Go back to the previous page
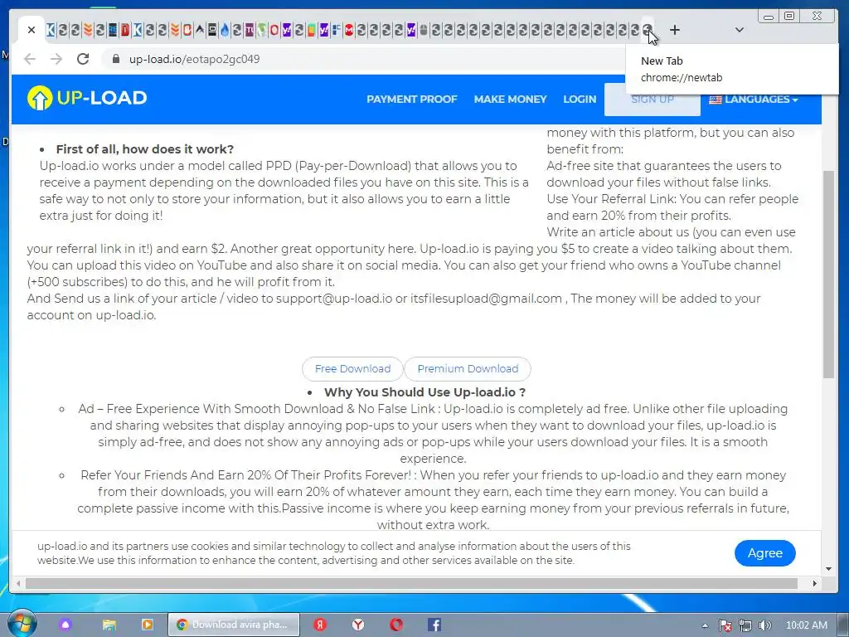849x637 pixels. 30,59
